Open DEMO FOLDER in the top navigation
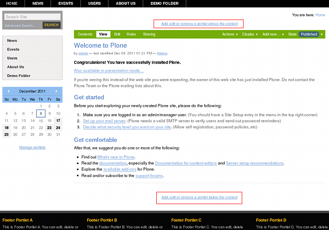This screenshot has height=230, width=329. tap(164, 4)
